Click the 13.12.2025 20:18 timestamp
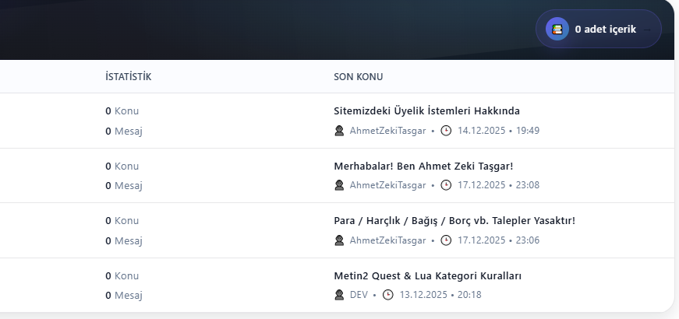The image size is (679, 319). tap(440, 295)
